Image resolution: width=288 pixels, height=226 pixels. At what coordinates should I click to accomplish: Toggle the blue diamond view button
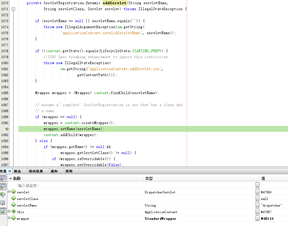point(3,187)
